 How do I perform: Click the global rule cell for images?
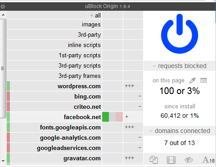[112, 24]
